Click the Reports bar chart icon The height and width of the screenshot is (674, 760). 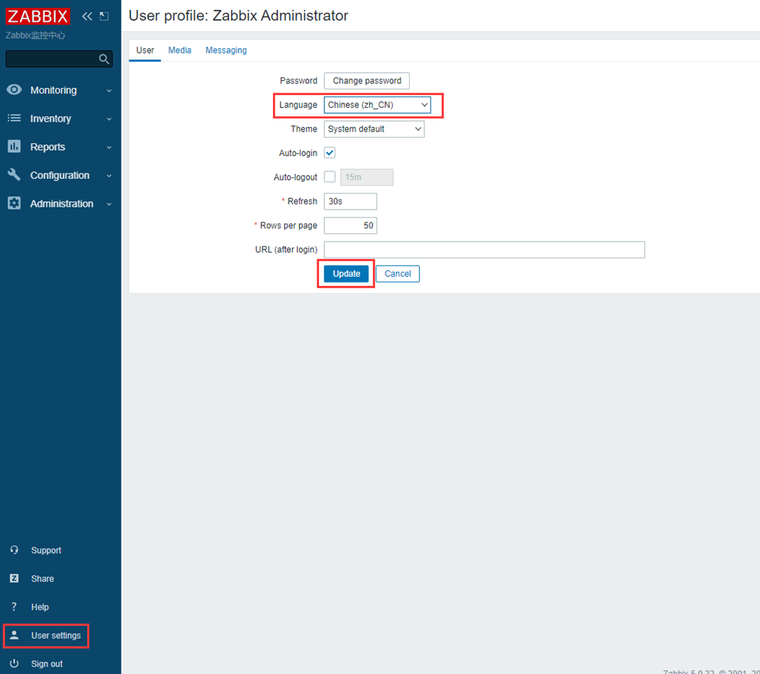tap(14, 146)
